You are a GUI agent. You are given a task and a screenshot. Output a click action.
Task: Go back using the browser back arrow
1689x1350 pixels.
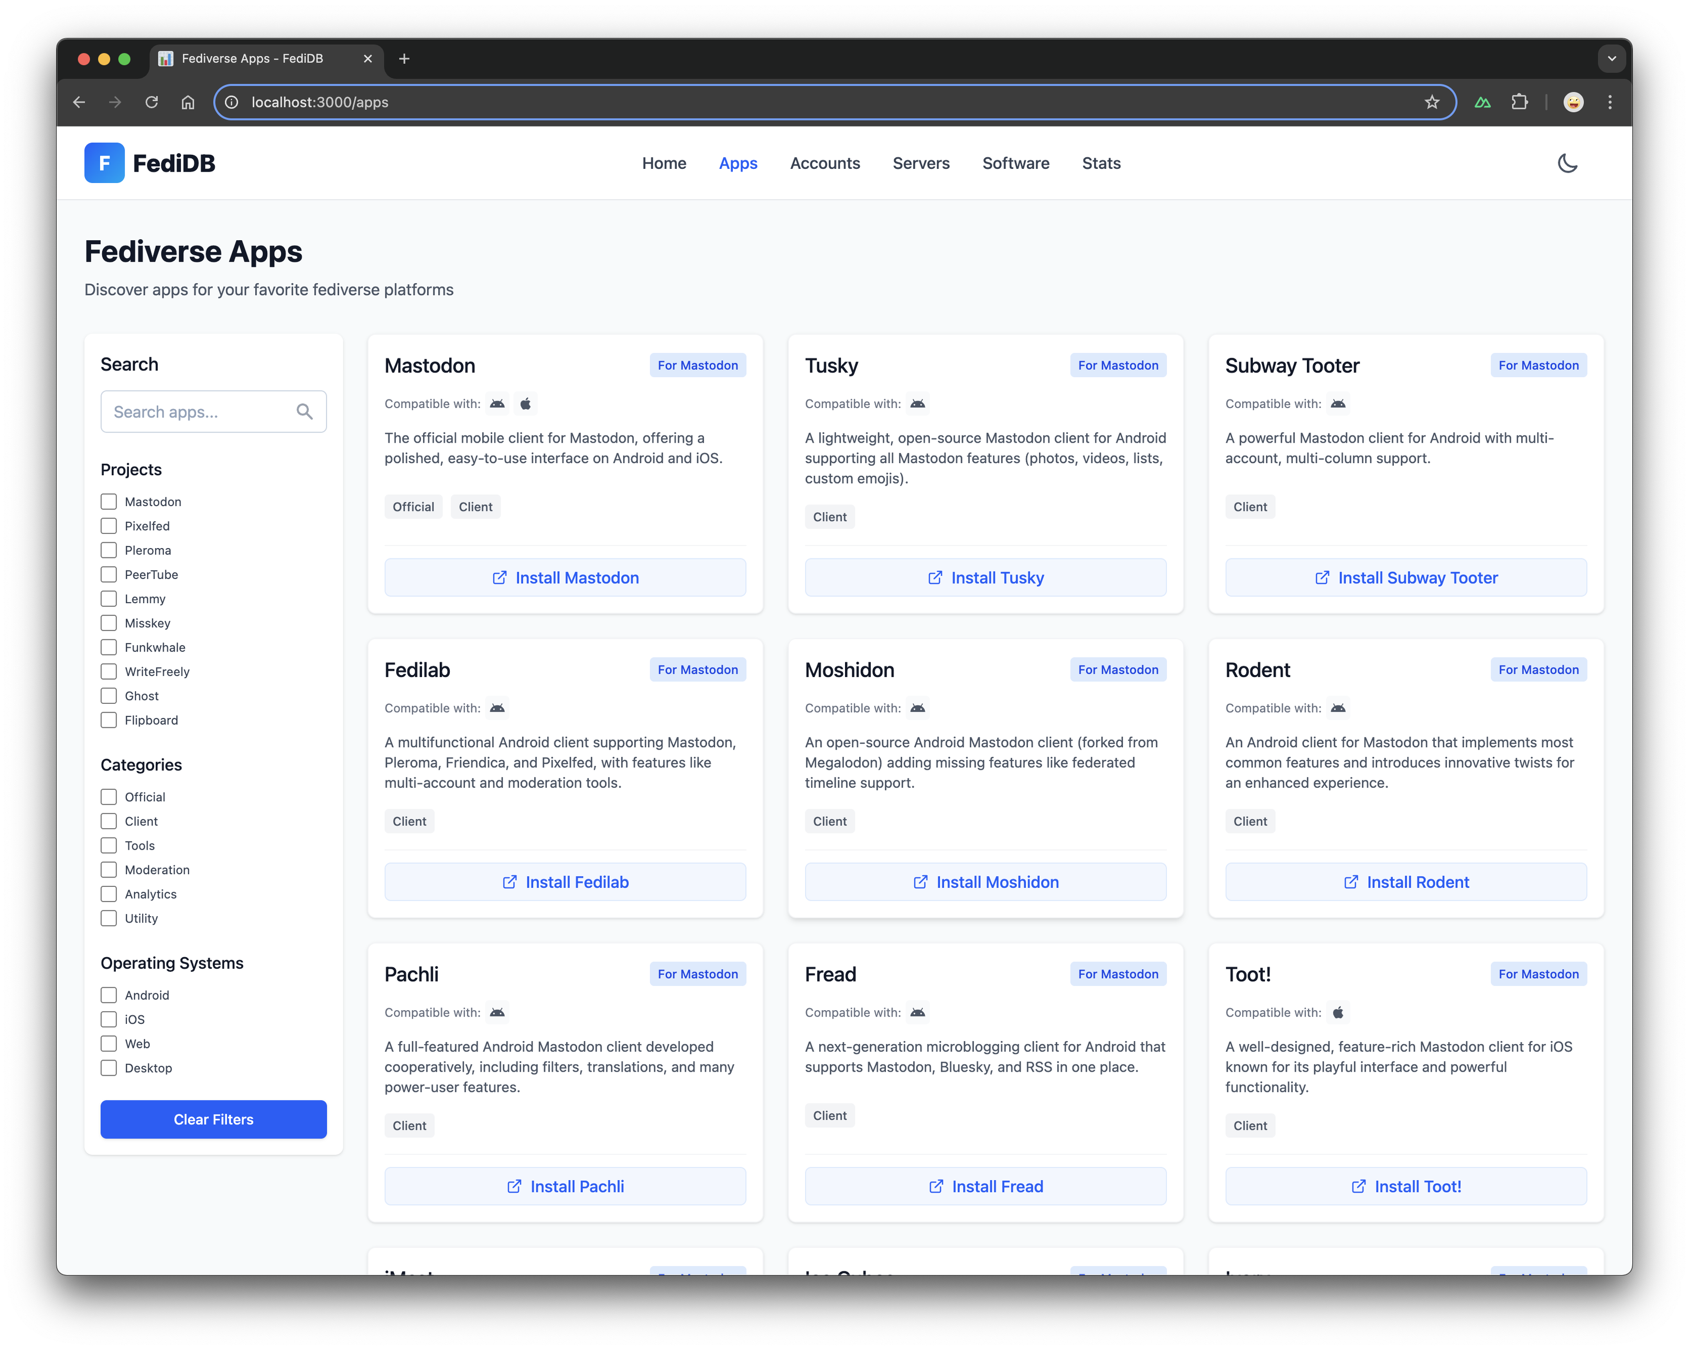click(79, 102)
